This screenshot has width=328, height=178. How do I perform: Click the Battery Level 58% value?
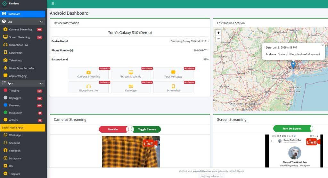point(206,59)
